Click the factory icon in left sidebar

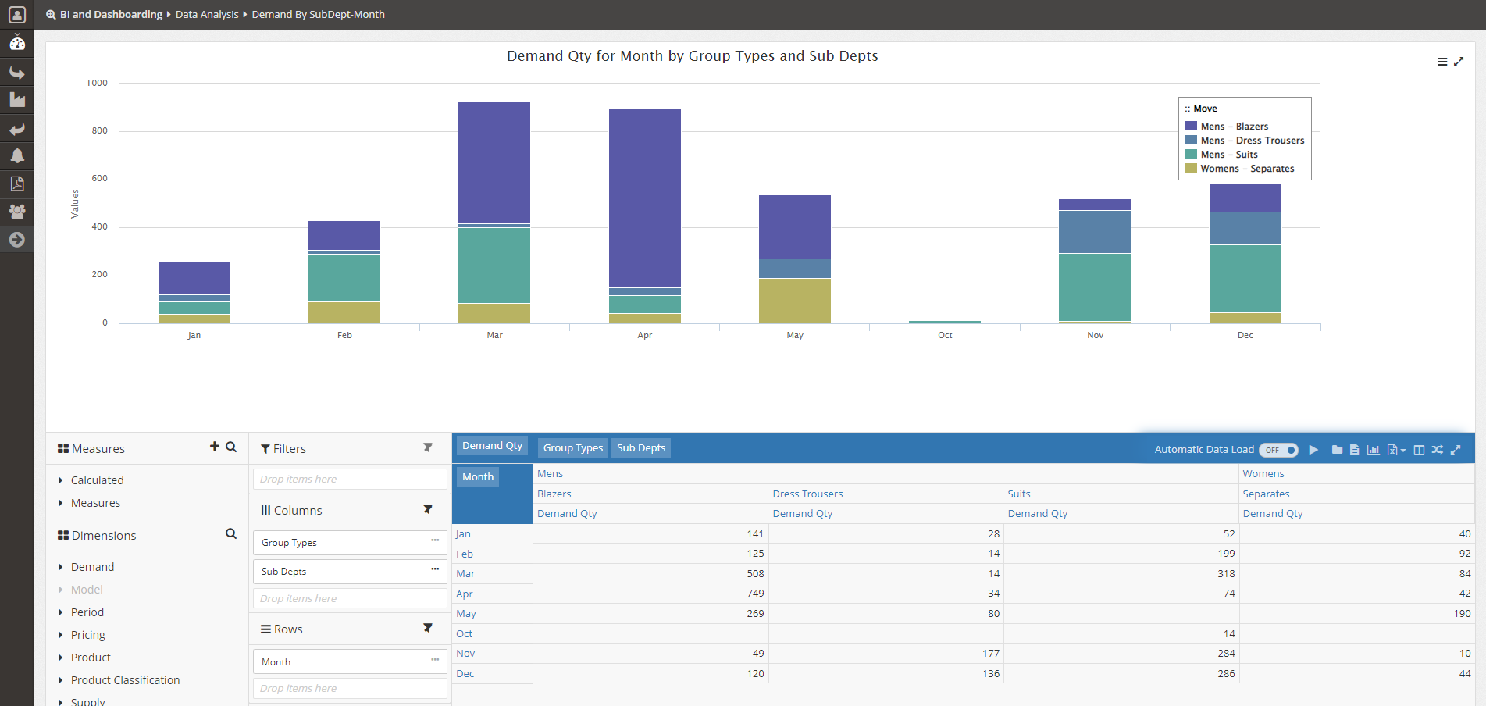[17, 100]
